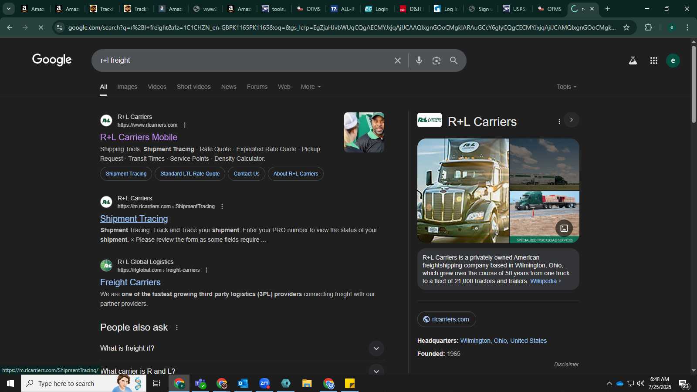View site information icon in address bar
697x392 pixels.
pos(60,27)
